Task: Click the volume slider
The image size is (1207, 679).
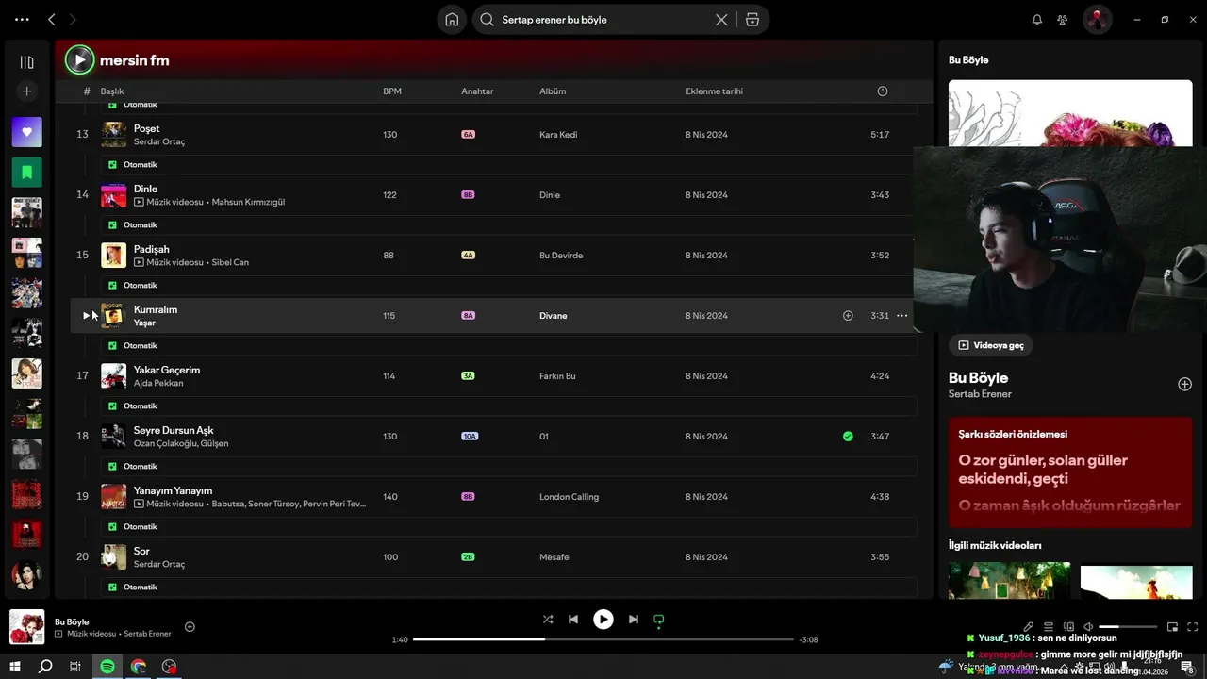Action: tap(1128, 627)
